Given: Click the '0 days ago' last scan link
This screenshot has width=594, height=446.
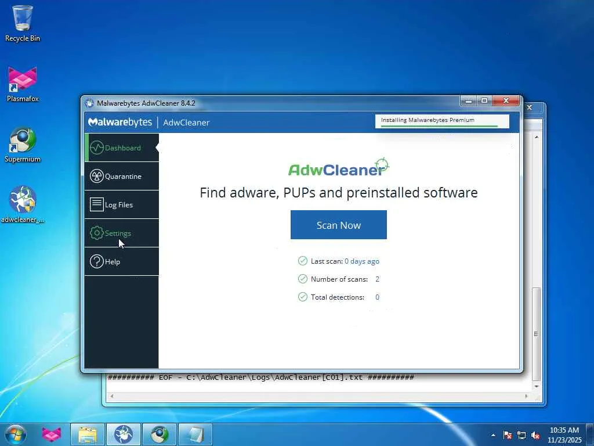Looking at the screenshot, I should [362, 261].
